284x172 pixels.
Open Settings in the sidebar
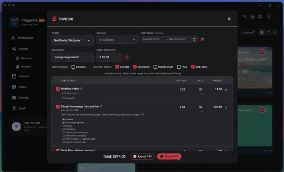[24, 98]
